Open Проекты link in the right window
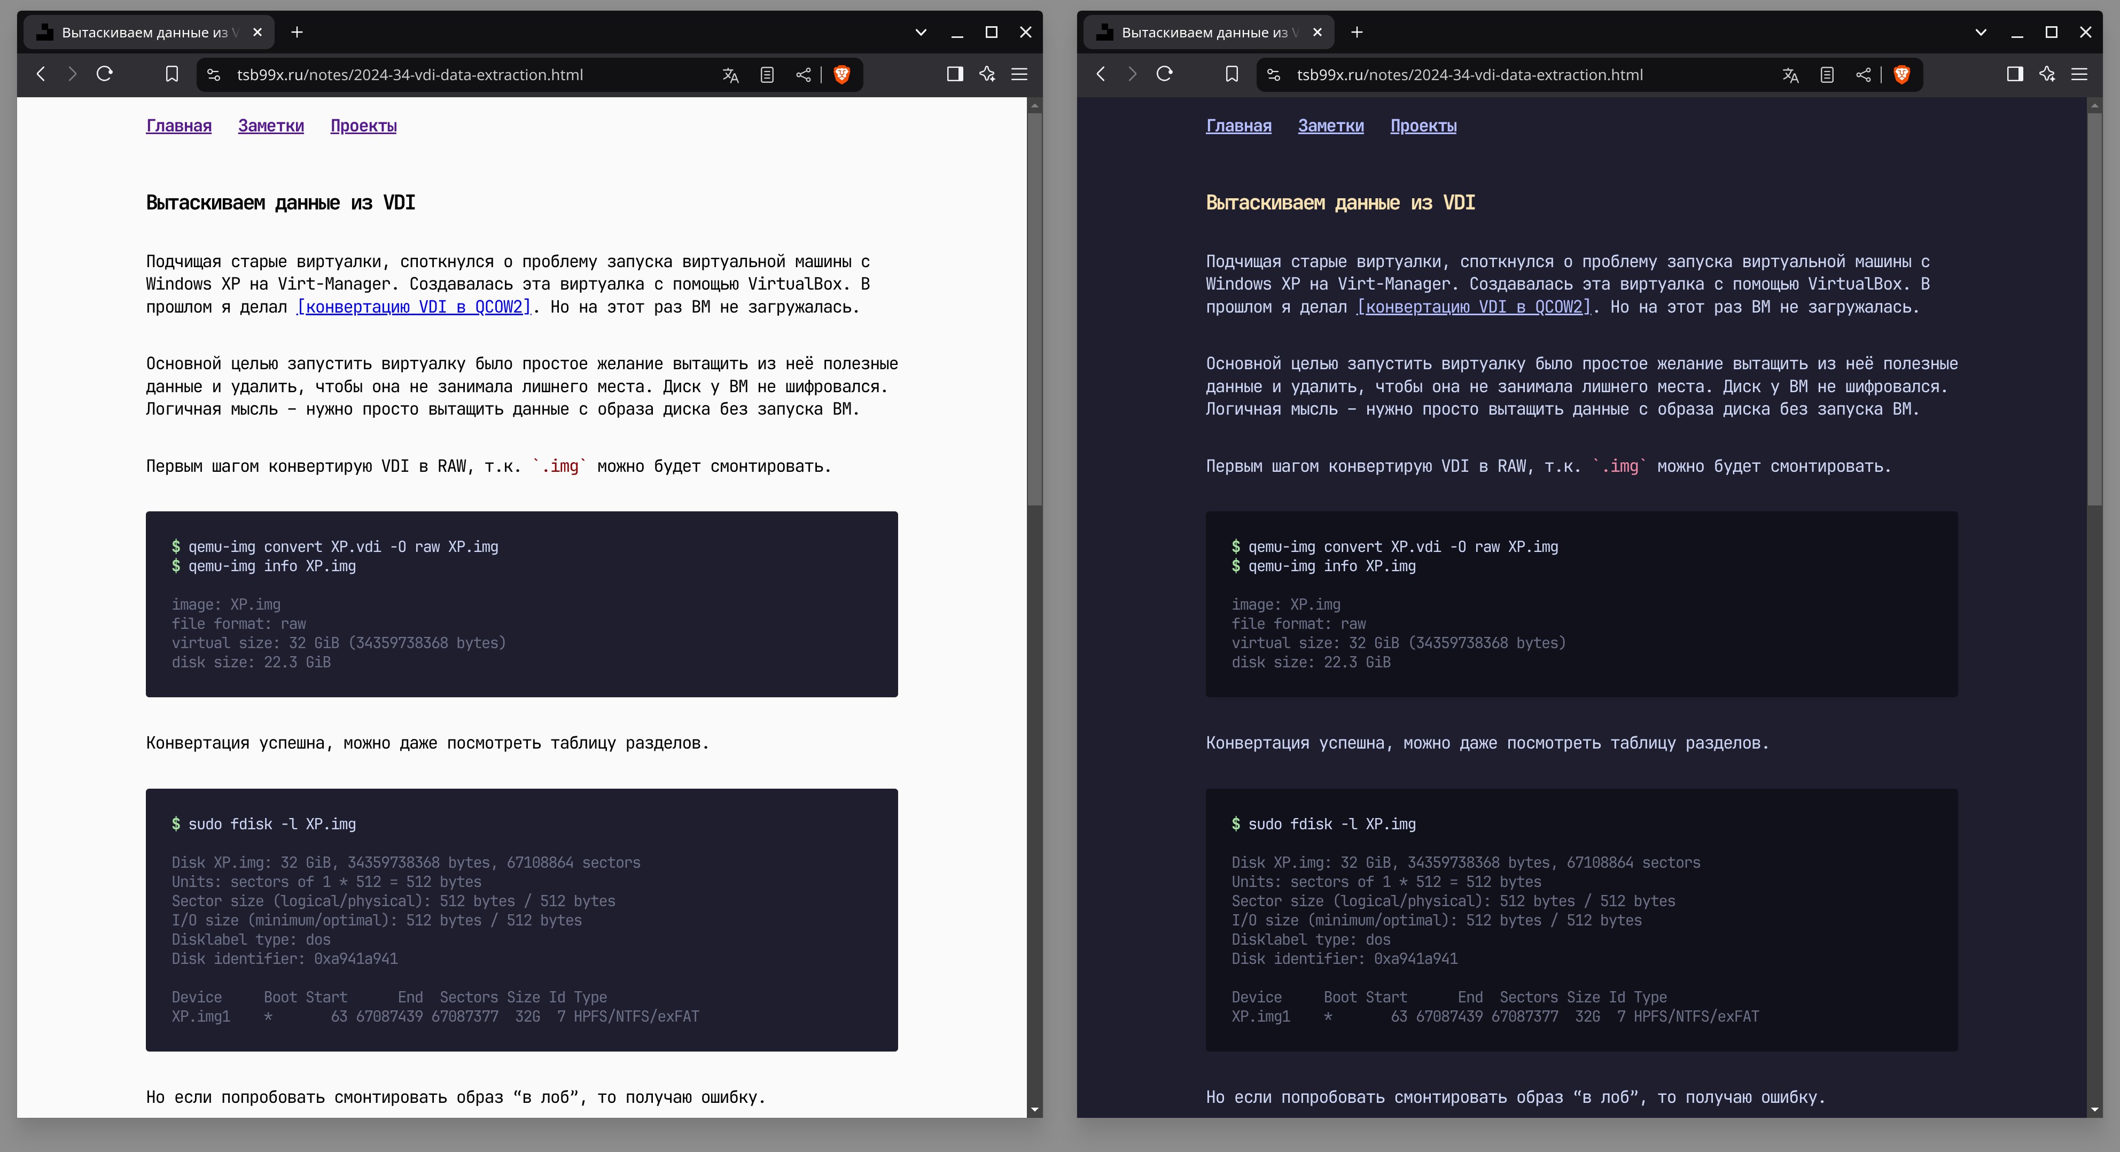This screenshot has height=1152, width=2120. coord(1424,126)
